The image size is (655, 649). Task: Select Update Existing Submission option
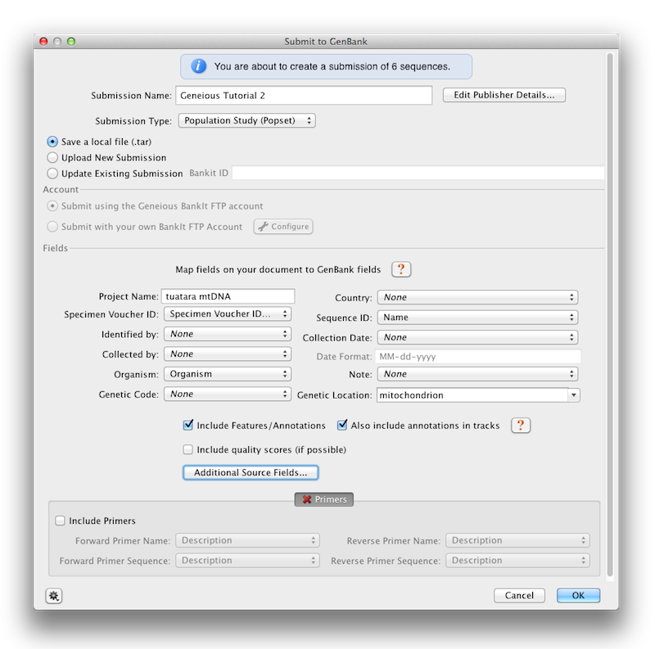(52, 174)
